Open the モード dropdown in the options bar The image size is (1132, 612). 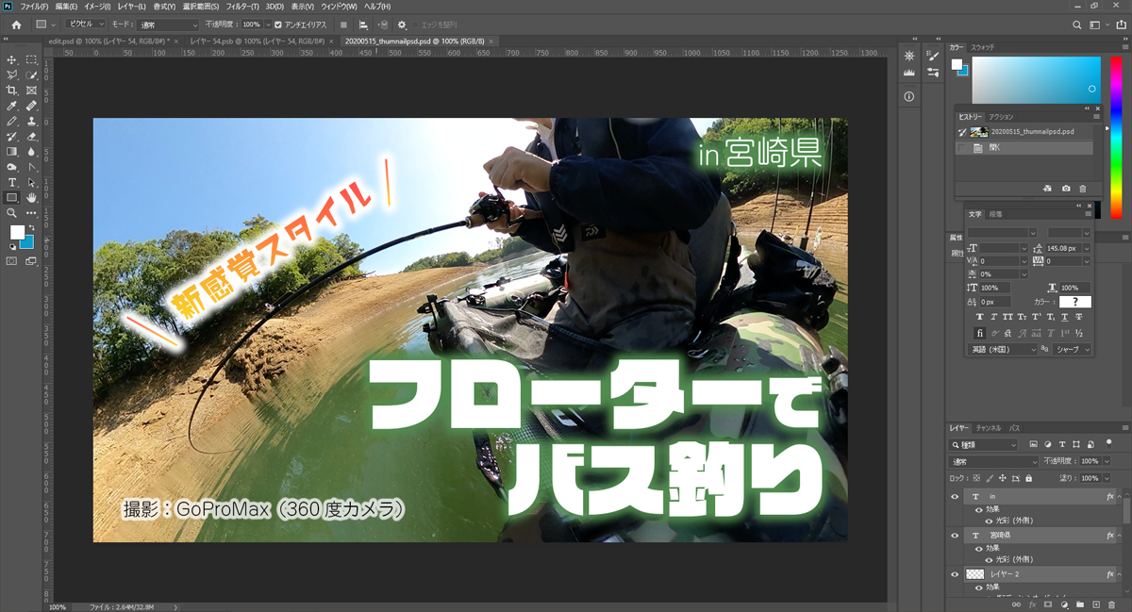[x=168, y=25]
